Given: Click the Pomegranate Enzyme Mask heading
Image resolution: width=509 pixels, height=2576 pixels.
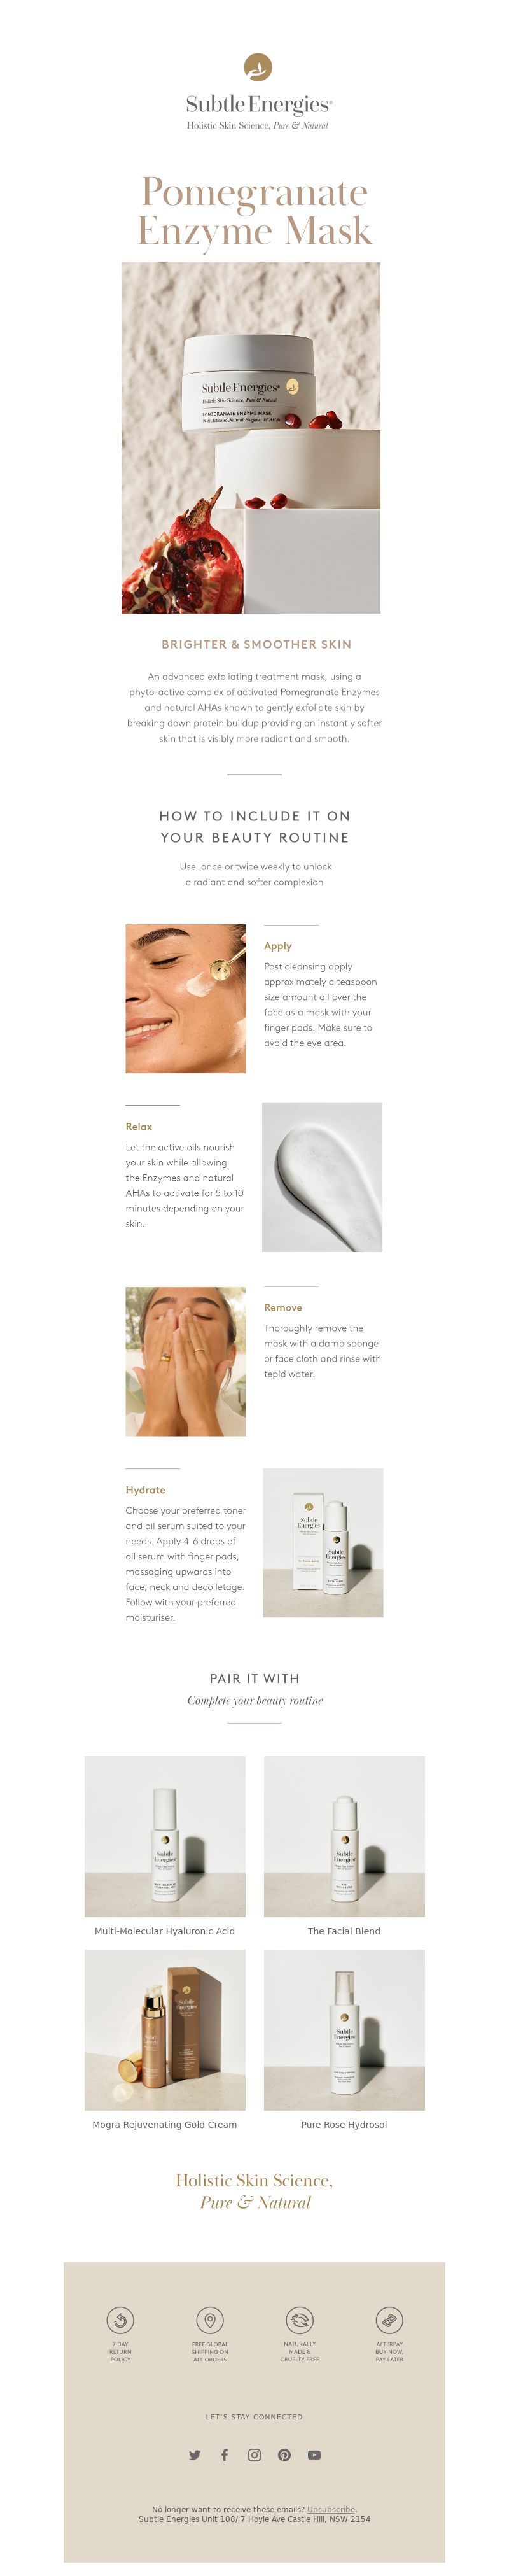Looking at the screenshot, I should [x=254, y=211].
